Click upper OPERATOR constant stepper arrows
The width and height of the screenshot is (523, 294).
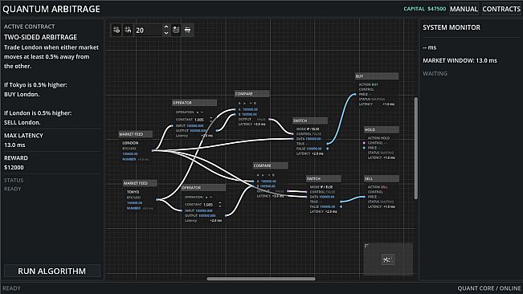pos(210,120)
